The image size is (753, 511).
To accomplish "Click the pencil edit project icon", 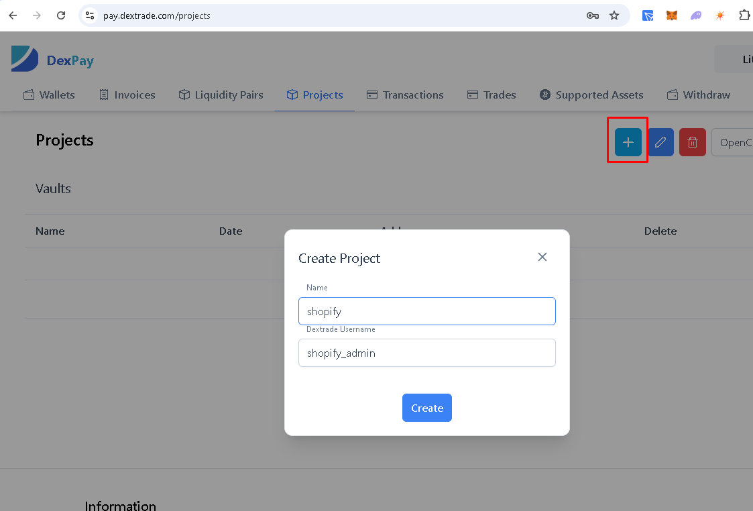I will pos(660,142).
